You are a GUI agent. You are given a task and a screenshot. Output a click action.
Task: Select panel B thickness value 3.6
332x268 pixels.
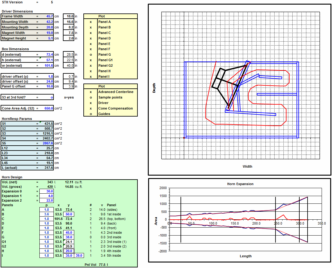click(x=46, y=214)
